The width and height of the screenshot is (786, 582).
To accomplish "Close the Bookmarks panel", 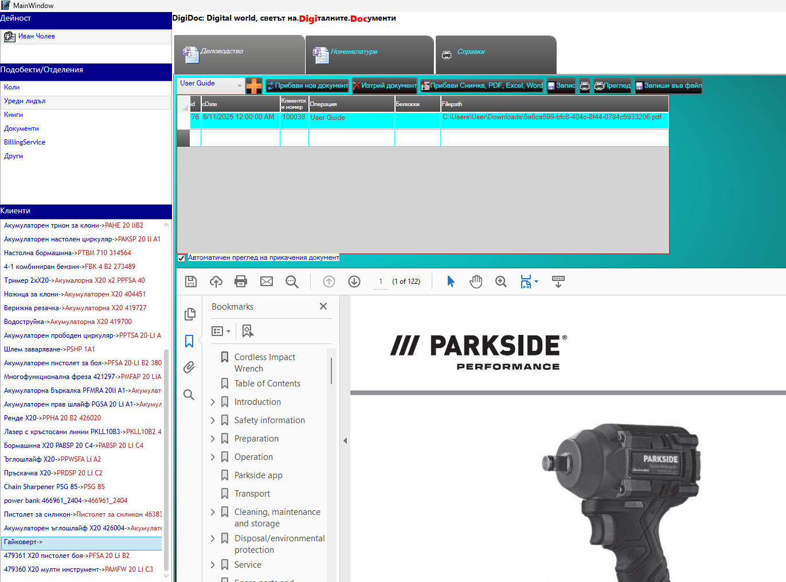I will (x=323, y=306).
